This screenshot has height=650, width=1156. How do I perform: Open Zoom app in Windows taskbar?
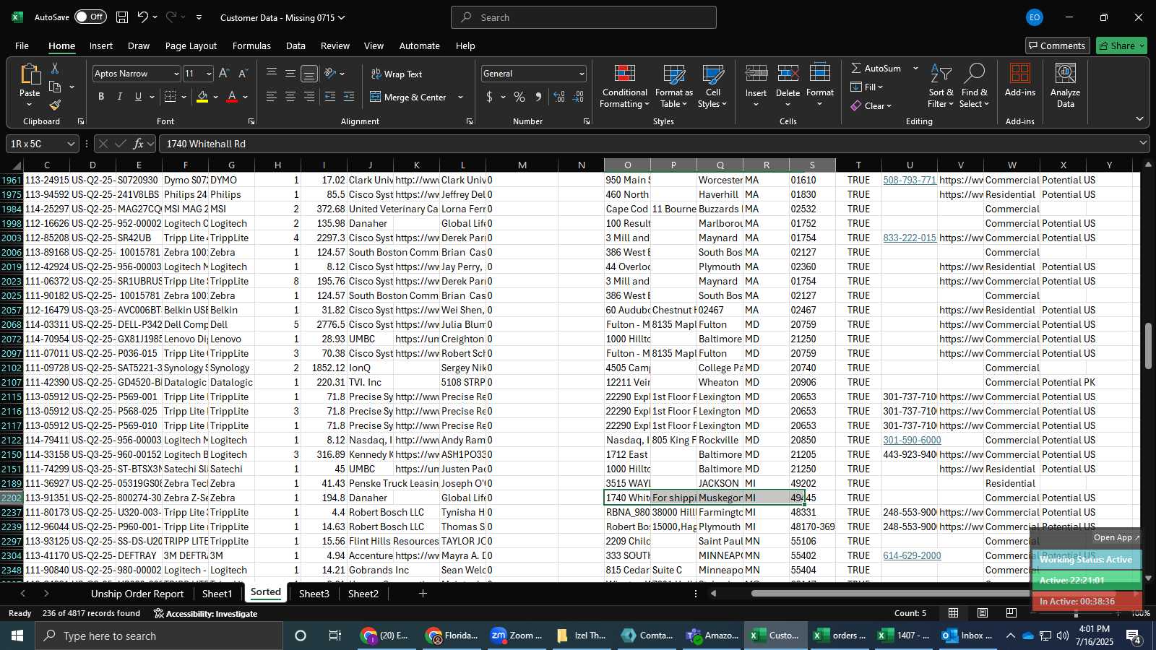coord(517,636)
